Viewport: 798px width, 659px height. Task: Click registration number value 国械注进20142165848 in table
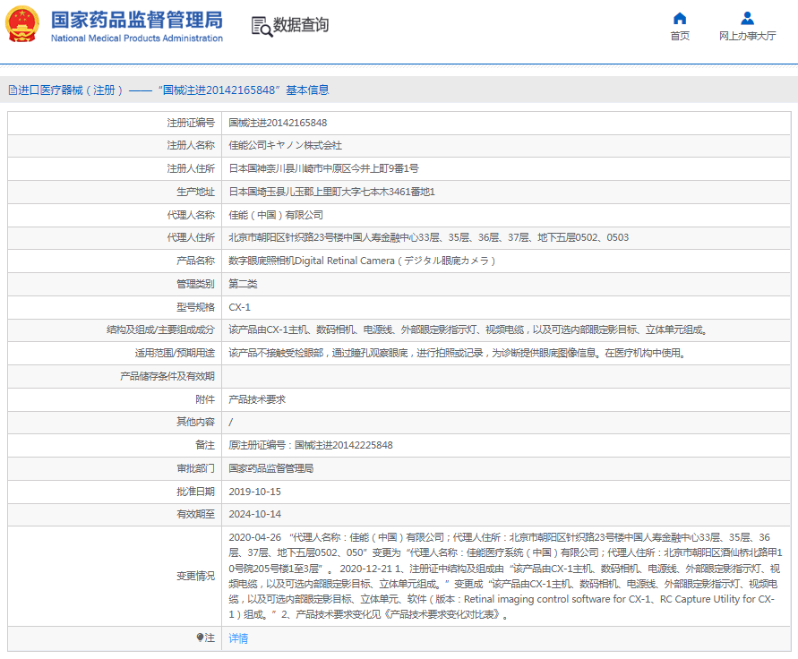(278, 123)
